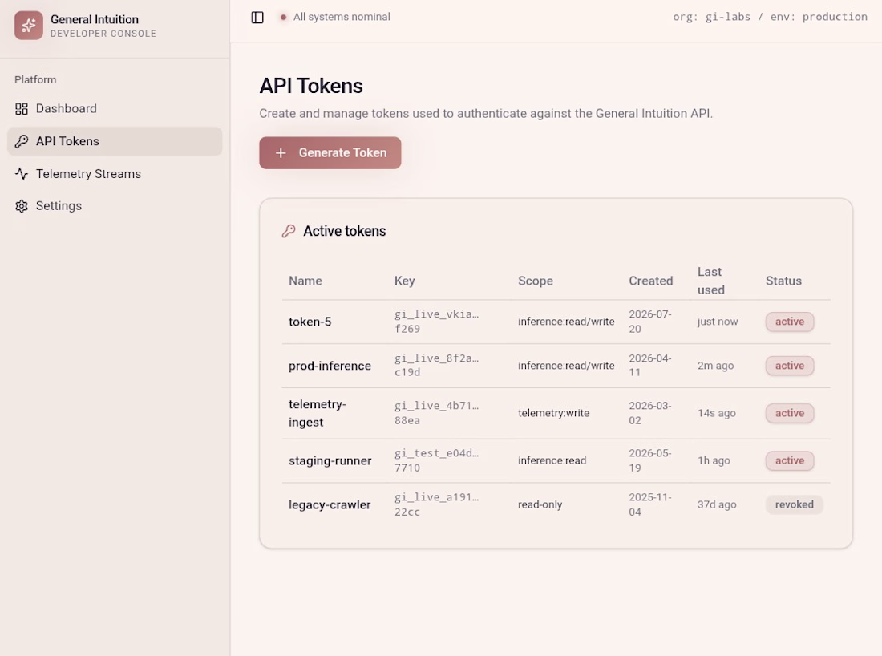Click the Dashboard grid icon

pos(22,108)
